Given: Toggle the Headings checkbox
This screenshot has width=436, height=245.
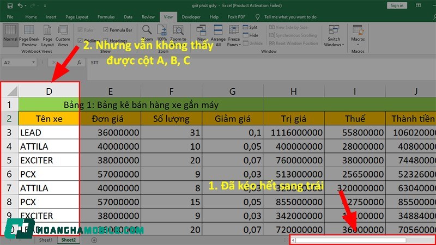Looking at the screenshot, I should click(x=106, y=40).
